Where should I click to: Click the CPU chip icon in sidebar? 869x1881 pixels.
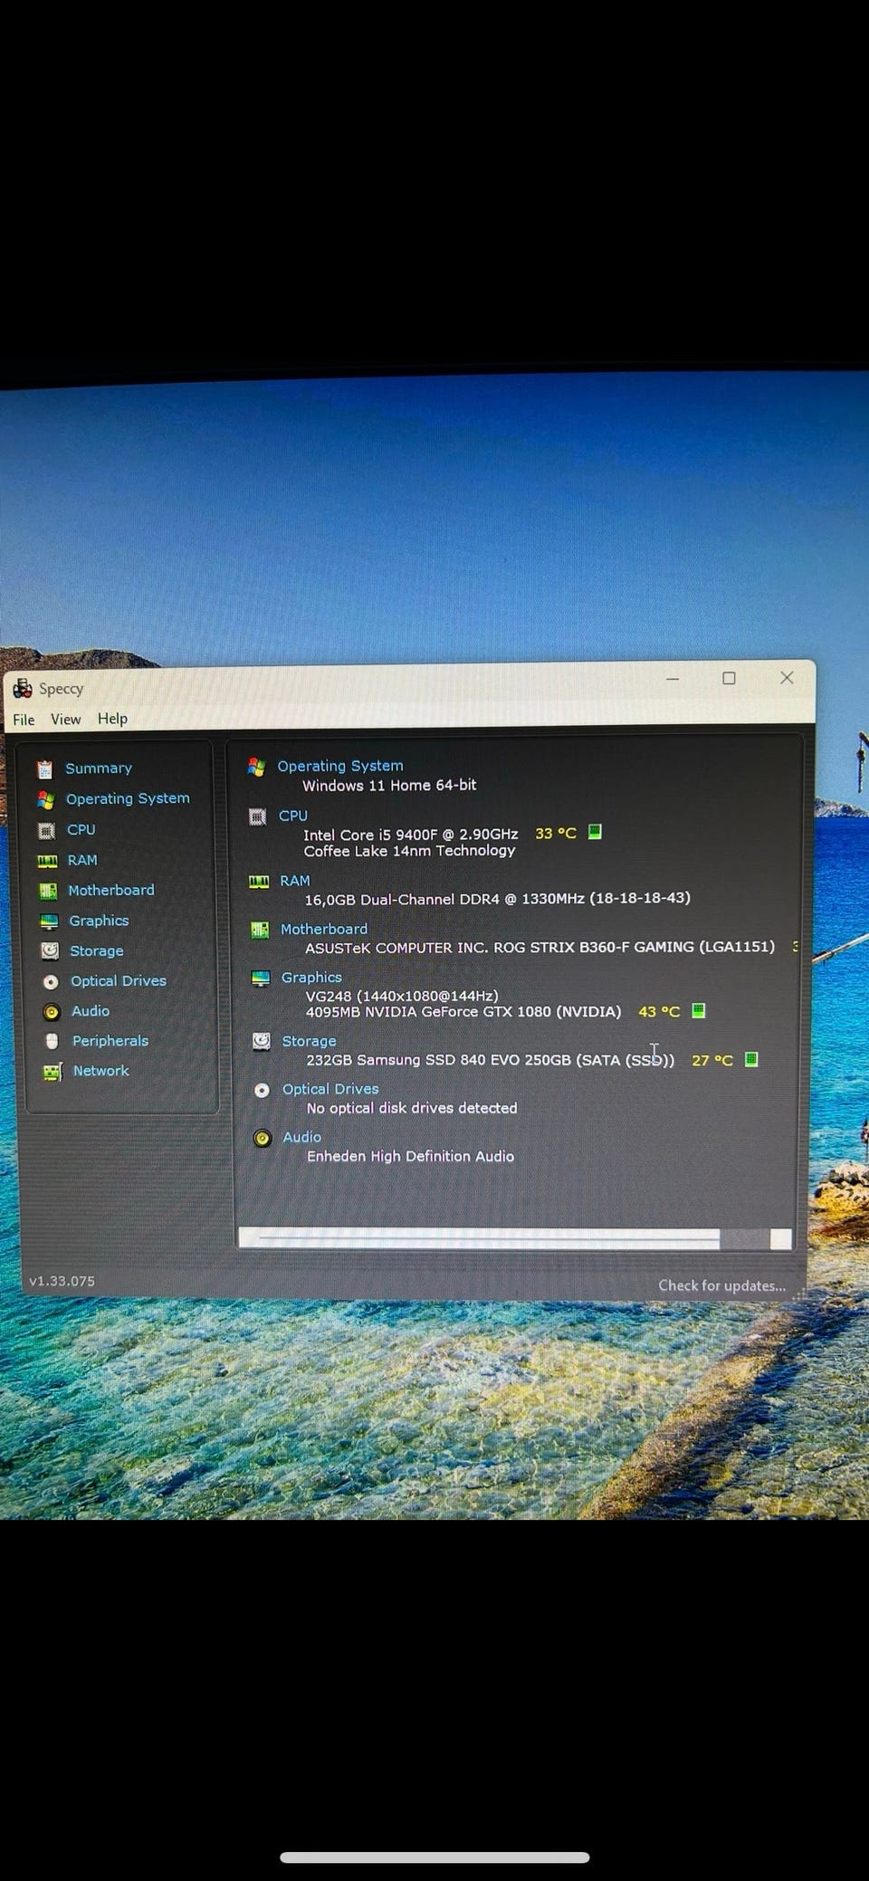(46, 831)
